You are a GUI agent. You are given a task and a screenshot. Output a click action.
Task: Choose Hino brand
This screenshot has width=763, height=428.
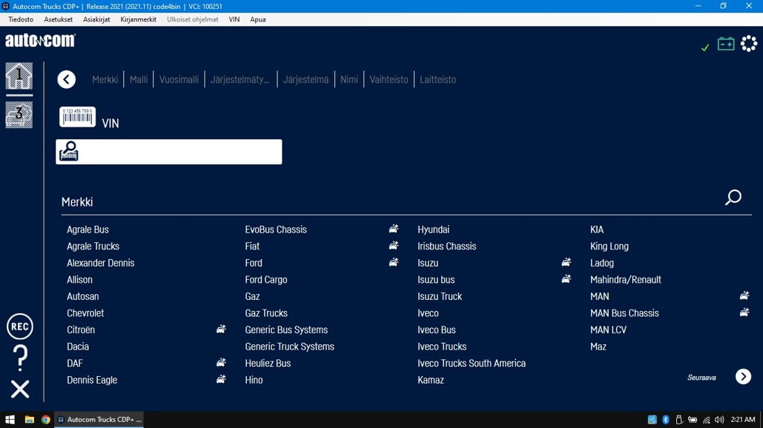point(254,380)
